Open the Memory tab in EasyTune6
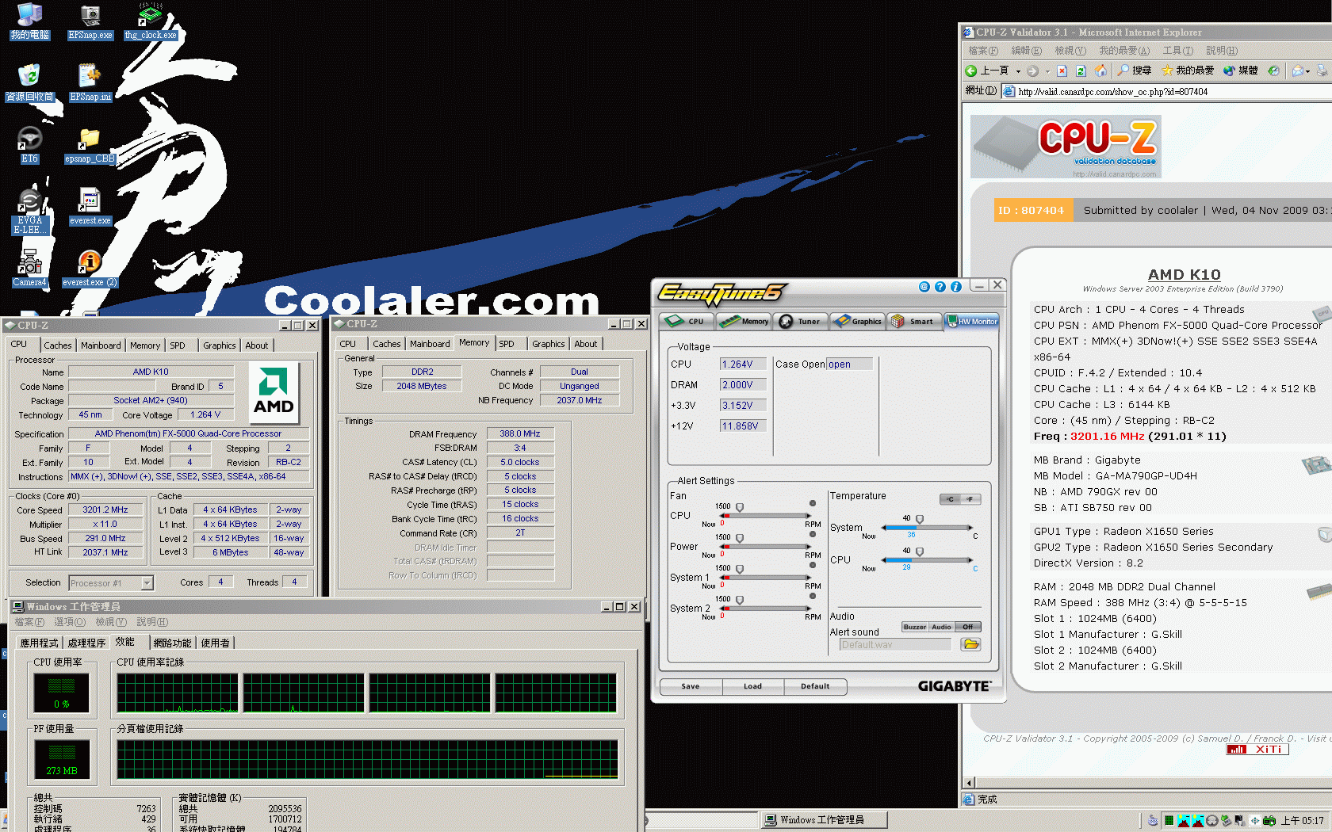 [x=744, y=321]
